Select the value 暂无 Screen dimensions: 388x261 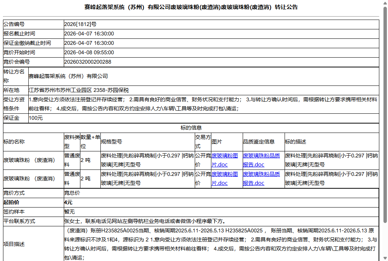click(69, 212)
